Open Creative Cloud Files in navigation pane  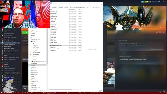pyautogui.click(x=36, y=40)
